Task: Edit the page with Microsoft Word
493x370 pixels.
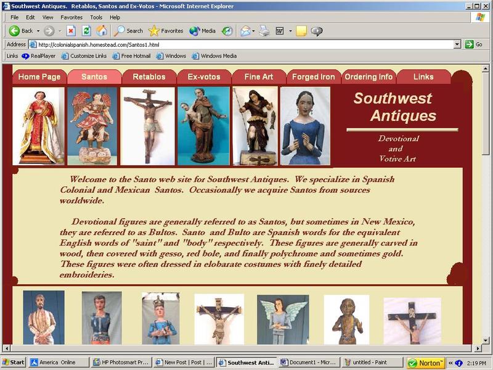Action: tap(279, 30)
